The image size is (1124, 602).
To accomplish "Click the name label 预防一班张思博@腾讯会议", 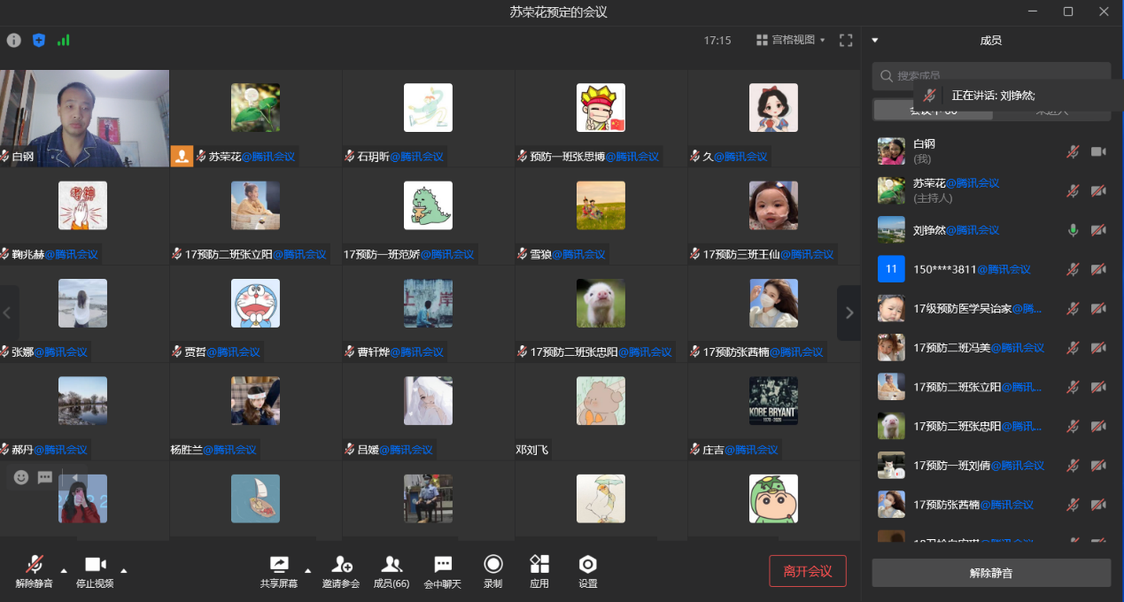I will 594,157.
